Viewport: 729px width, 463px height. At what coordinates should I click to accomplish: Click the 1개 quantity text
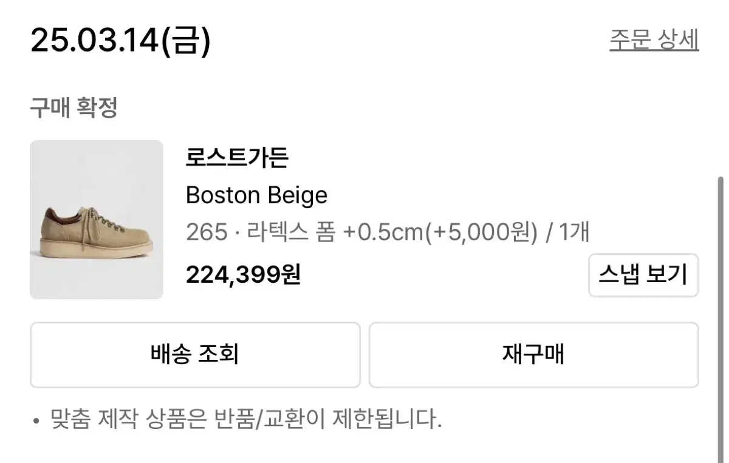click(x=573, y=232)
